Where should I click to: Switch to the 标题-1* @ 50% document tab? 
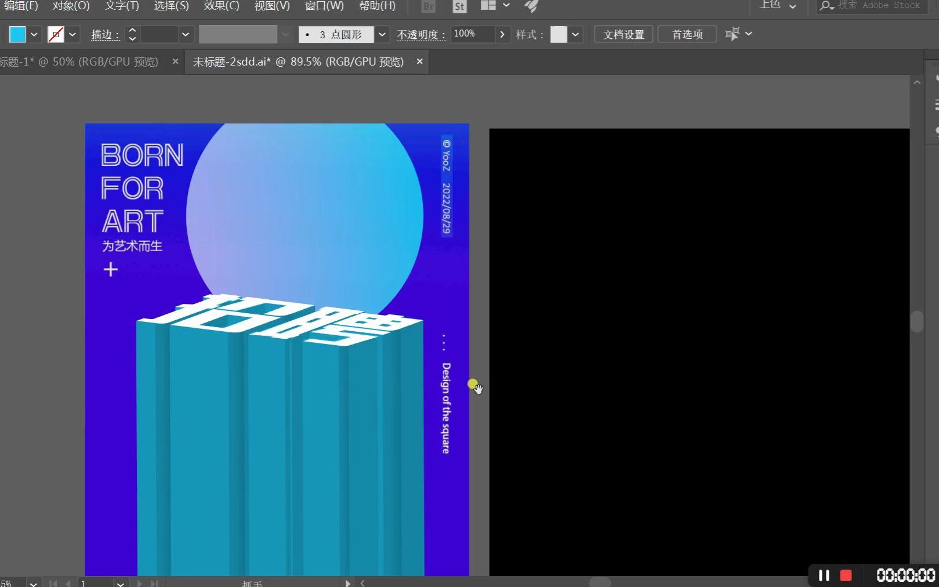[x=79, y=61]
